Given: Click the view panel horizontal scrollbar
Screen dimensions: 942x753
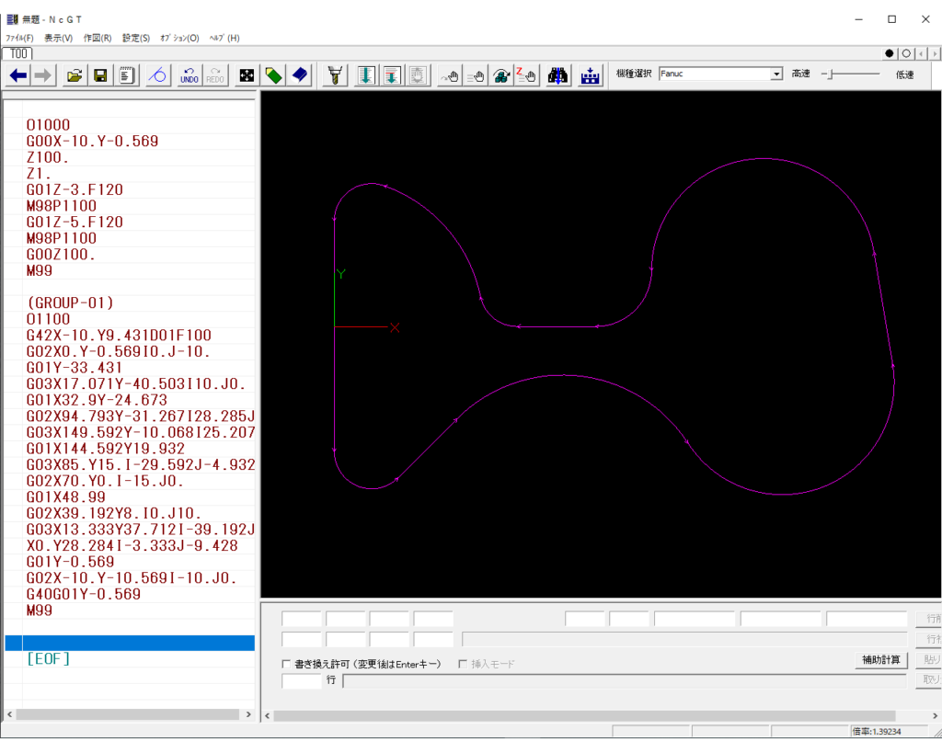Looking at the screenshot, I should (584, 716).
